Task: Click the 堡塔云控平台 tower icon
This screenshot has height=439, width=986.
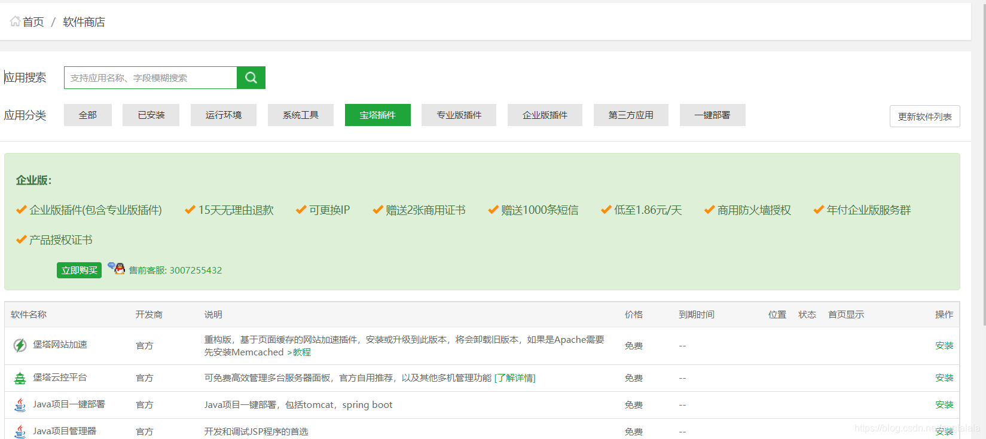Action: pyautogui.click(x=20, y=378)
